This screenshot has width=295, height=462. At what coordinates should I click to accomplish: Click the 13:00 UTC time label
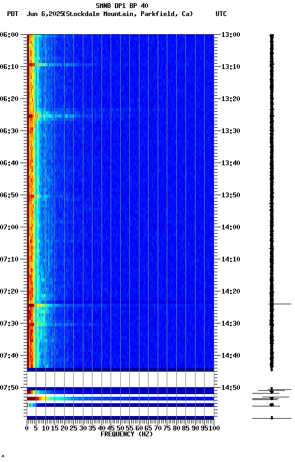[x=231, y=35]
